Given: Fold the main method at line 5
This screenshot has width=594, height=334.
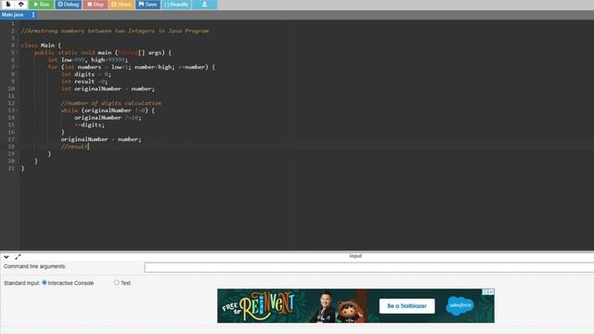Looking at the screenshot, I should tap(17, 53).
